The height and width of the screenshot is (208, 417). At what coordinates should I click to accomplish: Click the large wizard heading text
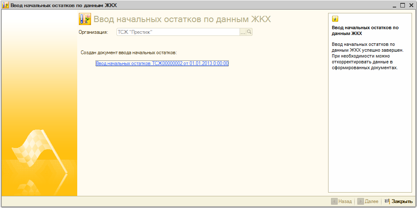pos(182,20)
